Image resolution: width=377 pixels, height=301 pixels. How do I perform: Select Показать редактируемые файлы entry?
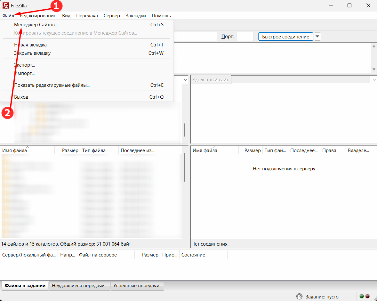tap(86, 85)
